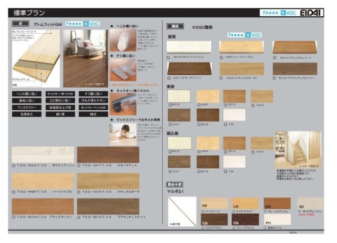Pick the ホワイトアッシュ floor plank swatch
337x243 pixels.
click(x=43, y=155)
